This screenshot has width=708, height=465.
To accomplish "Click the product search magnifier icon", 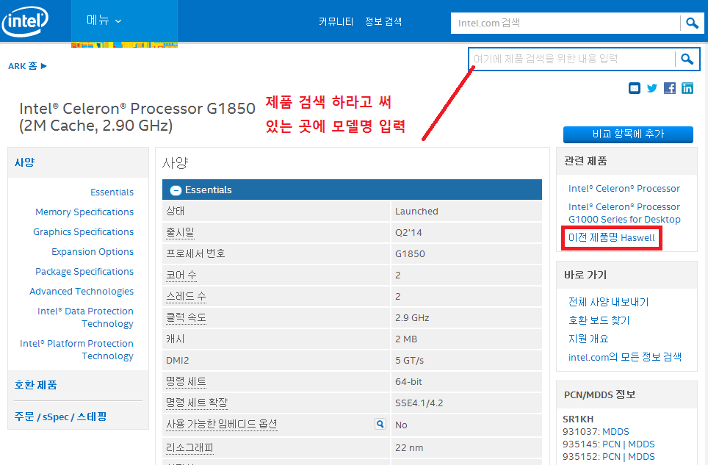I will (x=687, y=59).
